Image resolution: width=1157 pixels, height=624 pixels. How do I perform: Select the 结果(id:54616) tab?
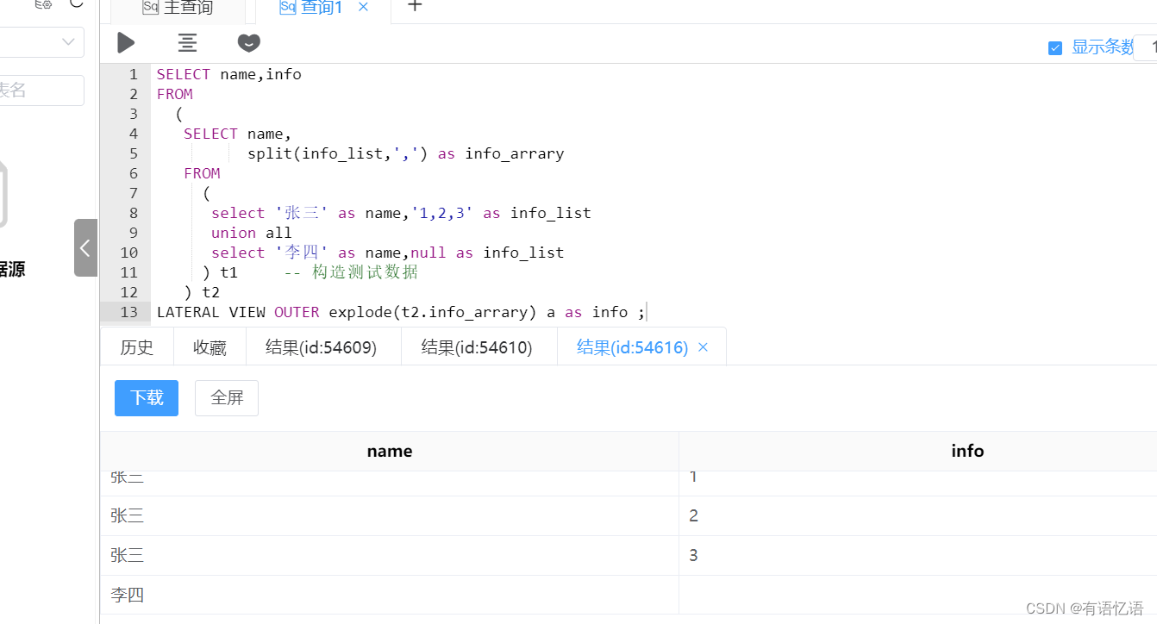632,347
